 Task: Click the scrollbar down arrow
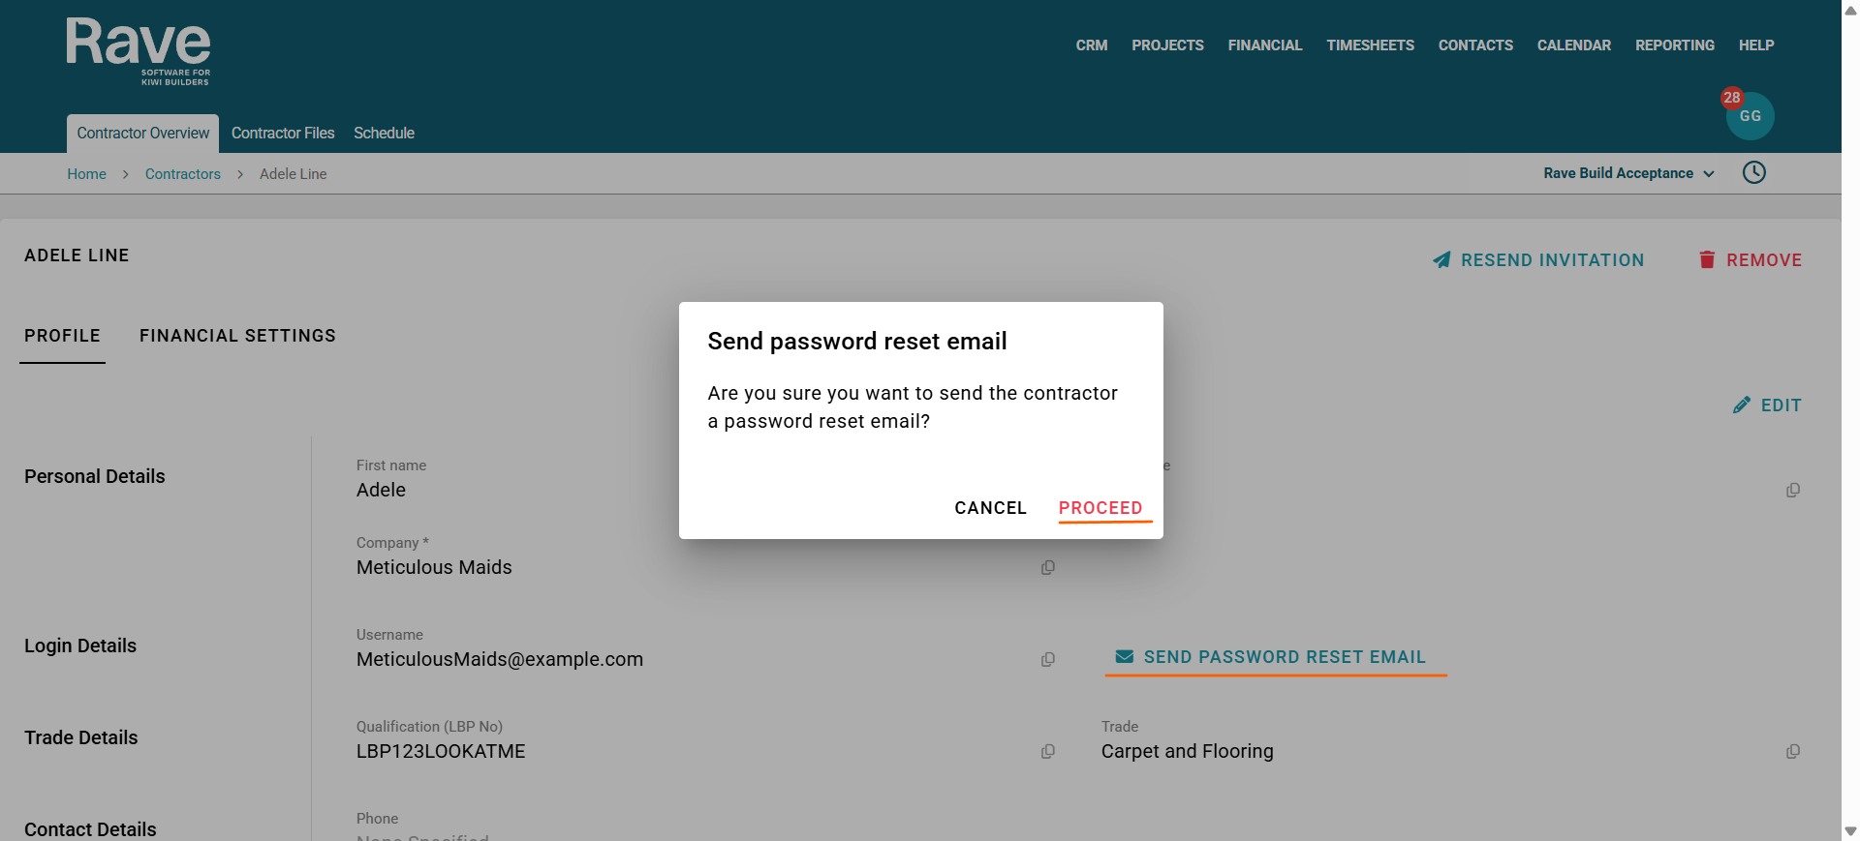[x=1850, y=831]
